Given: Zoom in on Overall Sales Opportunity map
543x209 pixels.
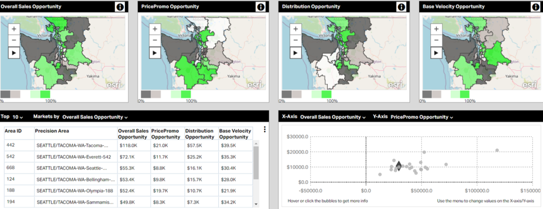Looking at the screenshot, I should click(14, 29).
